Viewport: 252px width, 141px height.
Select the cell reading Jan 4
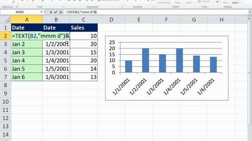tap(27, 61)
